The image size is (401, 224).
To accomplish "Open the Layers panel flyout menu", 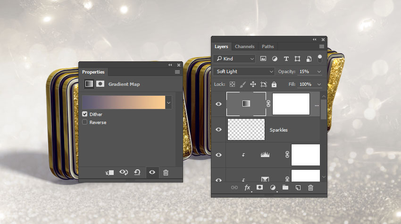I will 321,47.
